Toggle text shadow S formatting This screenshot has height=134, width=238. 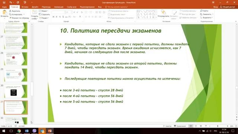coord(63,17)
